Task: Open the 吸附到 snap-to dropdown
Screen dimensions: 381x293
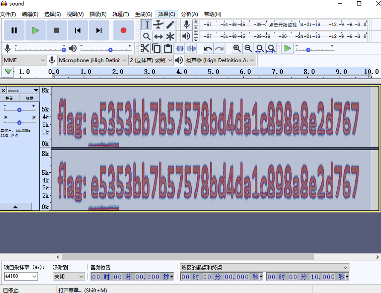Action: (x=69, y=276)
